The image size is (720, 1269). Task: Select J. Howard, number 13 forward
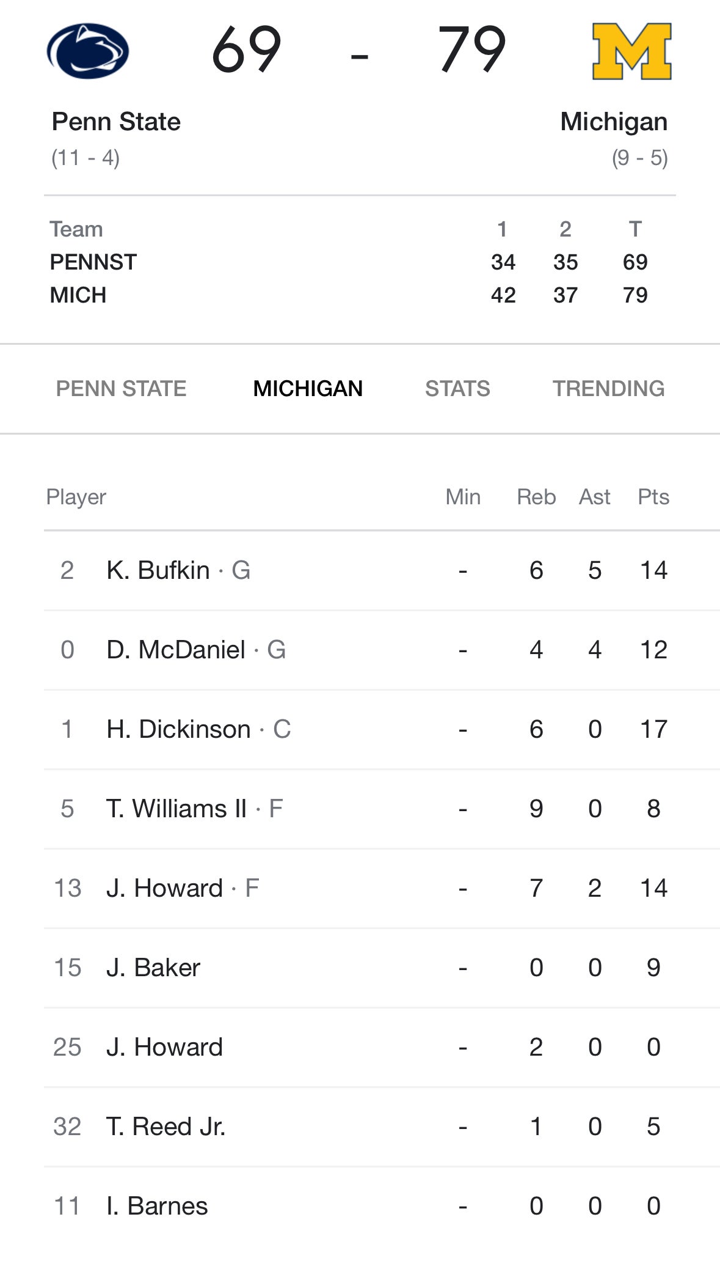click(x=164, y=888)
